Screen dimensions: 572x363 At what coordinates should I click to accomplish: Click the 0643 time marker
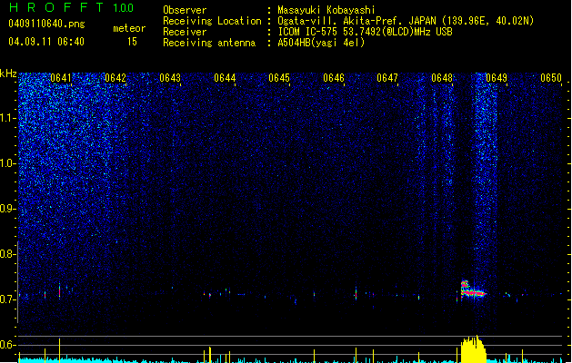(x=170, y=78)
